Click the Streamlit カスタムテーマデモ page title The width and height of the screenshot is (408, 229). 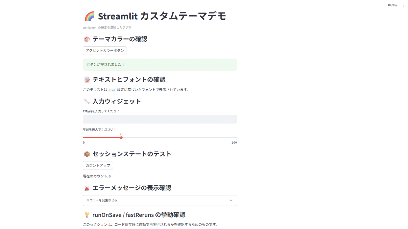[x=162, y=16]
